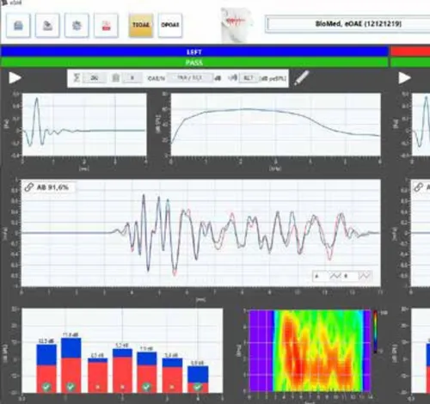This screenshot has height=404, width=430.
Task: Switch to the DPOAE test mode
Action: point(170,25)
